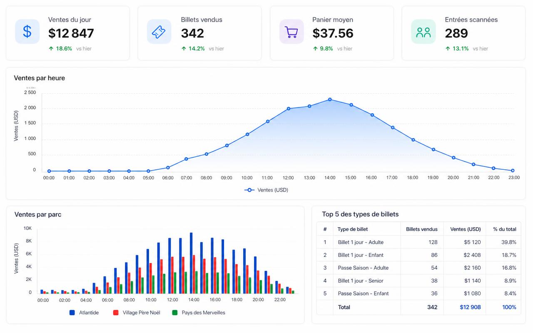Click the green Pays des Merveilles legend swatch
This screenshot has height=333, width=533.
(x=175, y=312)
